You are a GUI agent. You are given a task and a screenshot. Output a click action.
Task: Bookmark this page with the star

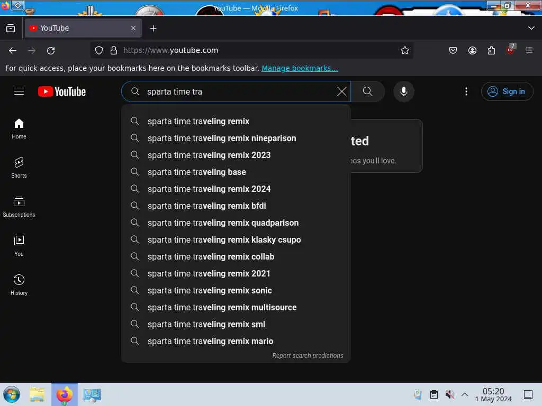(x=404, y=50)
